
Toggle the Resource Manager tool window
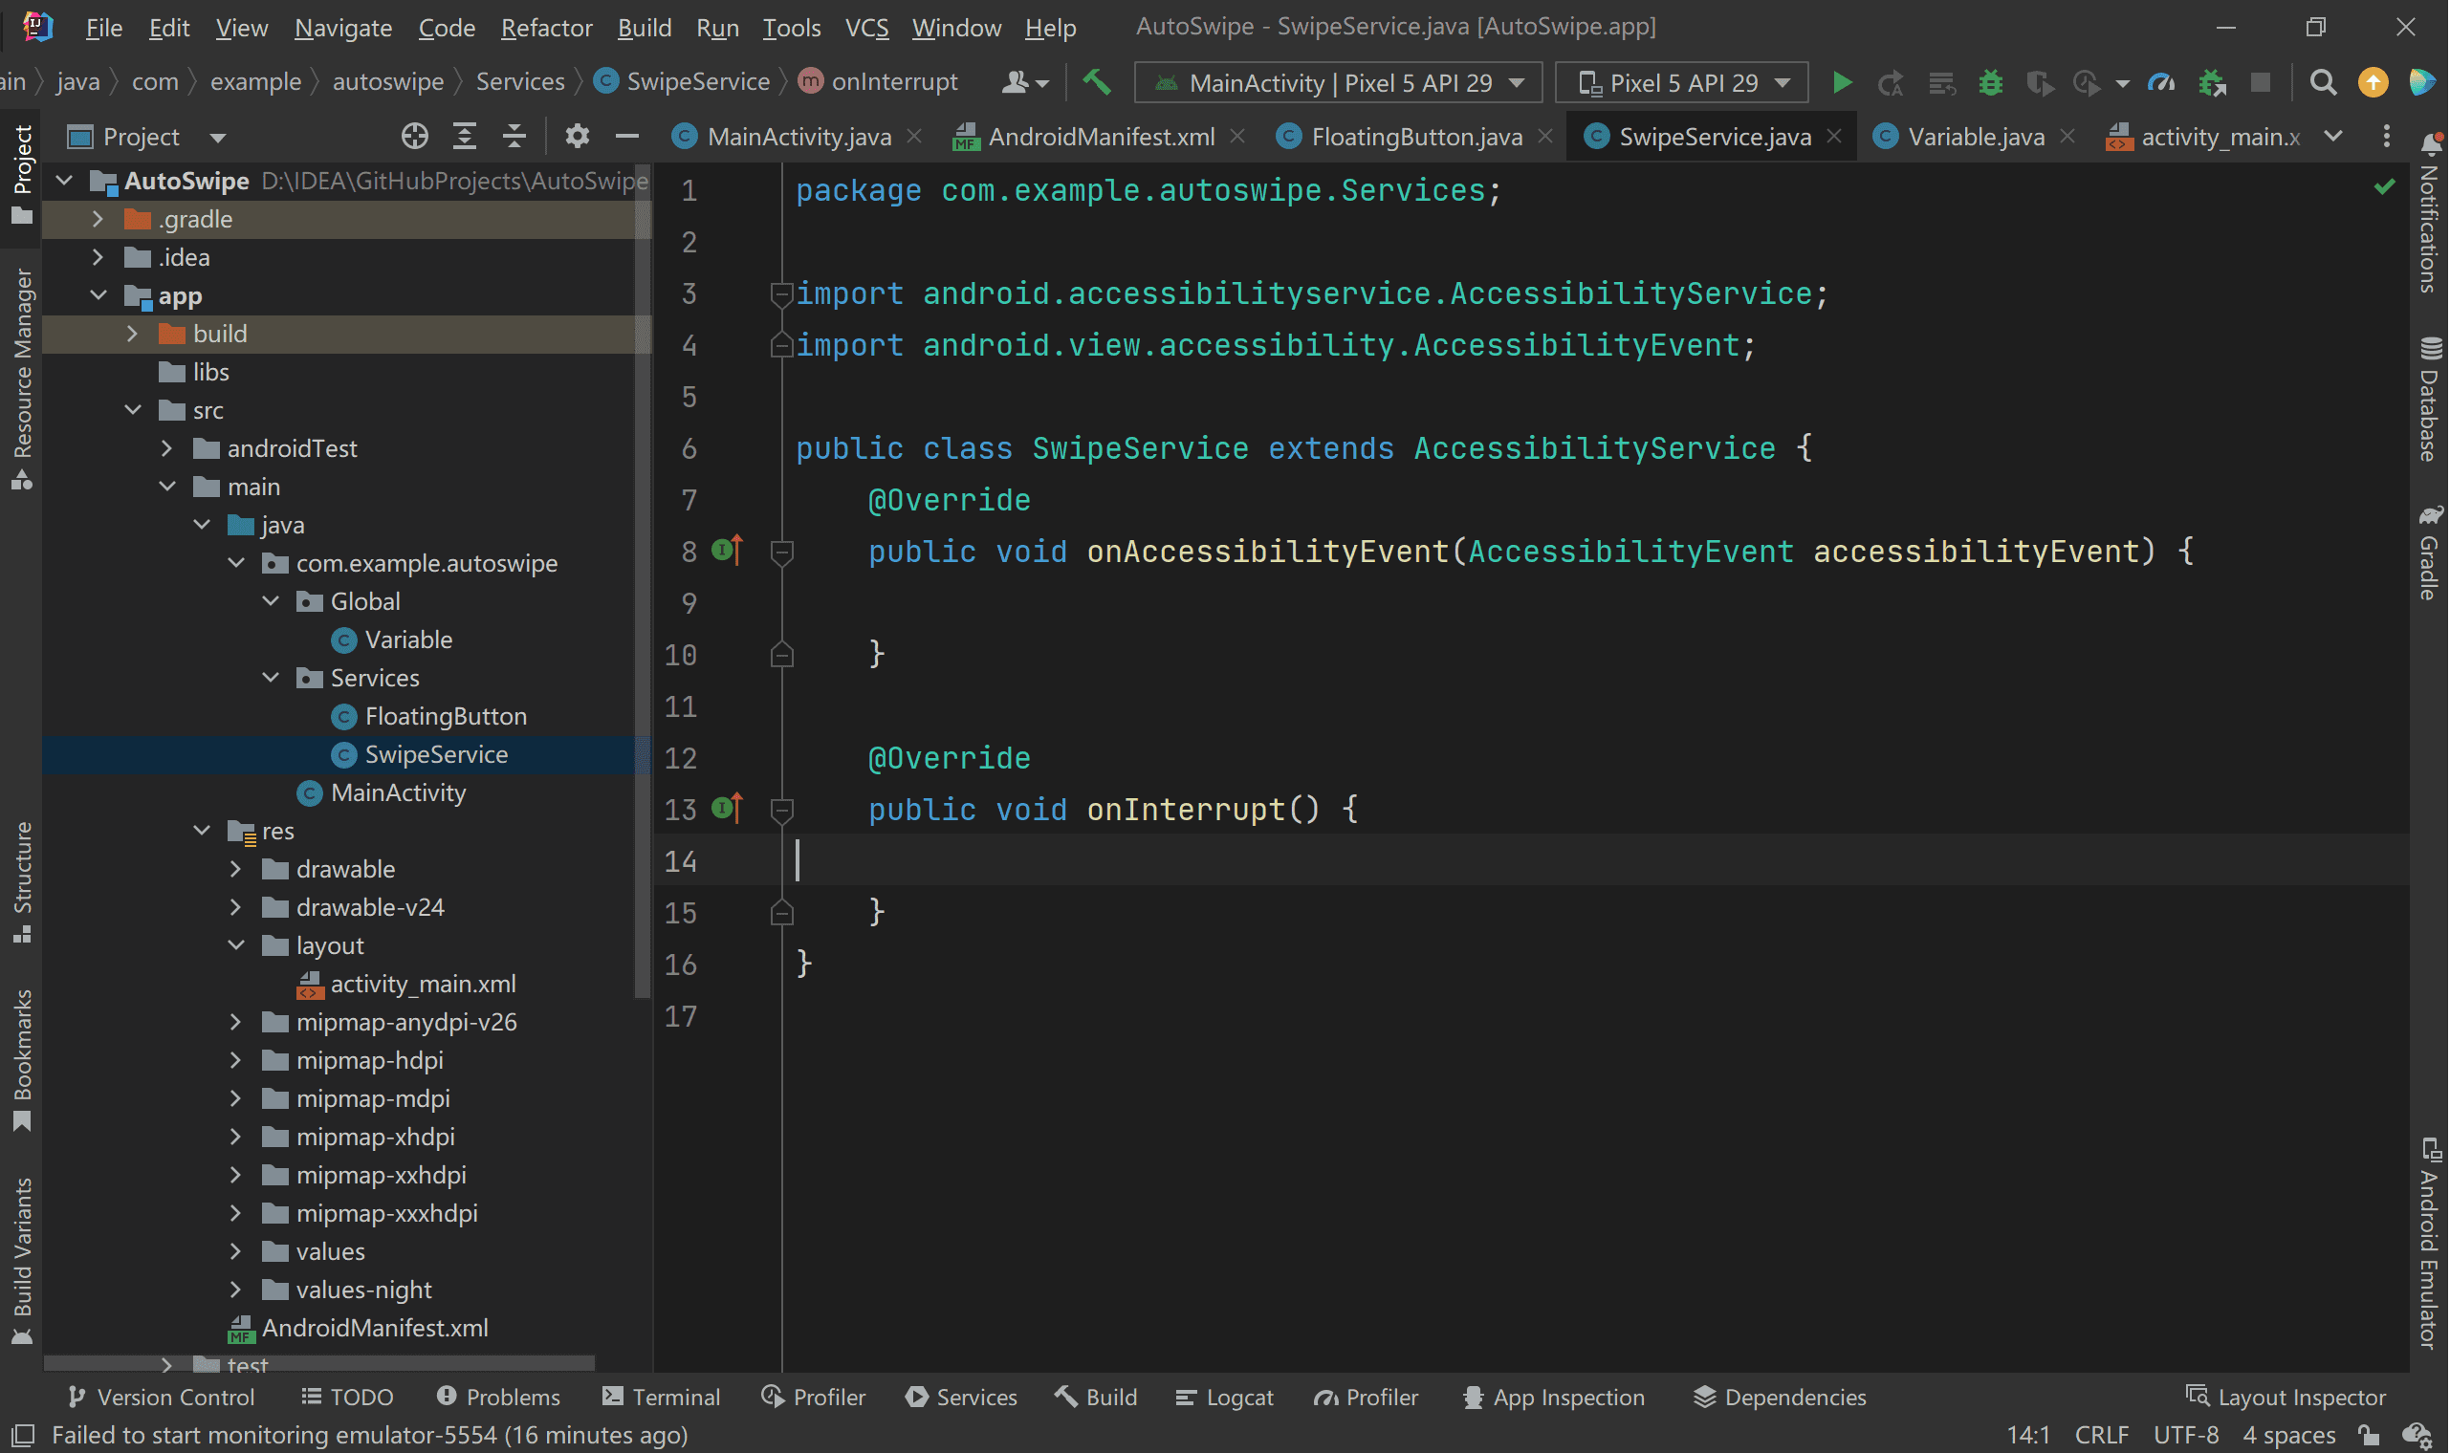[x=22, y=378]
